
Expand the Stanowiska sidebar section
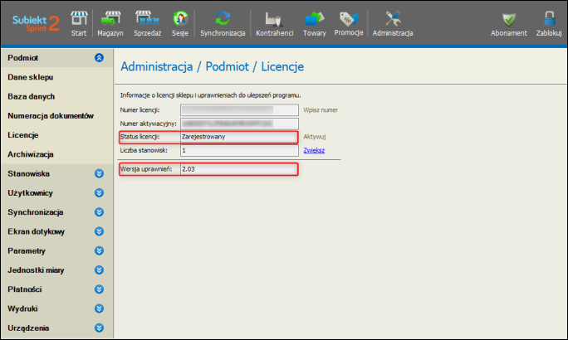coord(99,174)
